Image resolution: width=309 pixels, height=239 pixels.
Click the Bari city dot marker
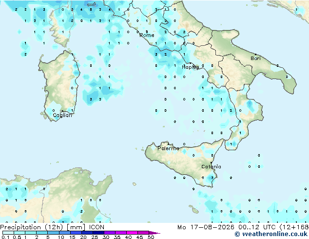pyautogui.click(x=255, y=54)
